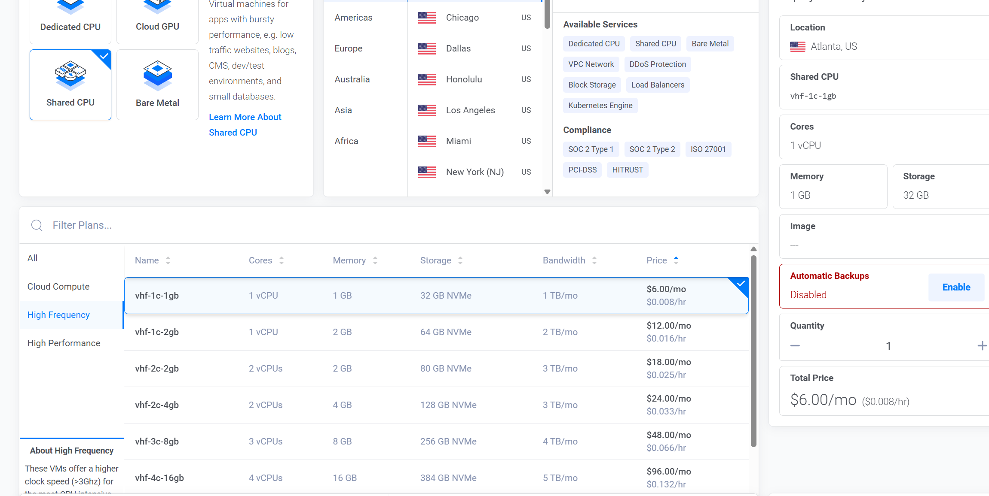Click the Atlanta flag in Location summary
Screen dimensions: 989x496
point(798,47)
